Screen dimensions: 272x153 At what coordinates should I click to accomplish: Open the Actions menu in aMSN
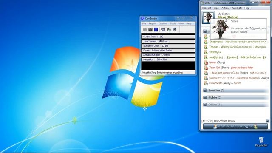[226, 8]
